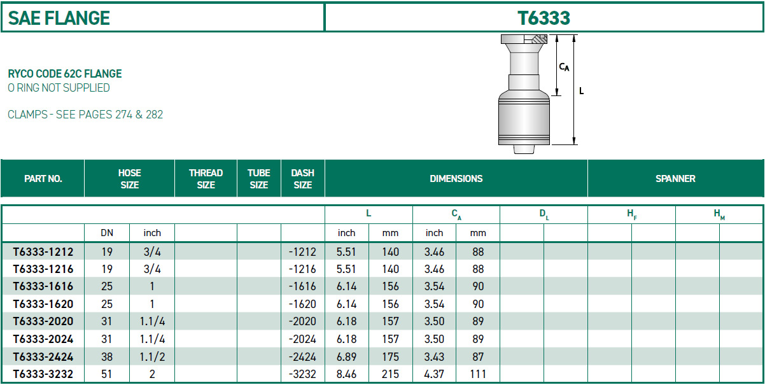Viewport: 765px width, 385px height.
Task: Click L mm value 175
Action: click(390, 356)
